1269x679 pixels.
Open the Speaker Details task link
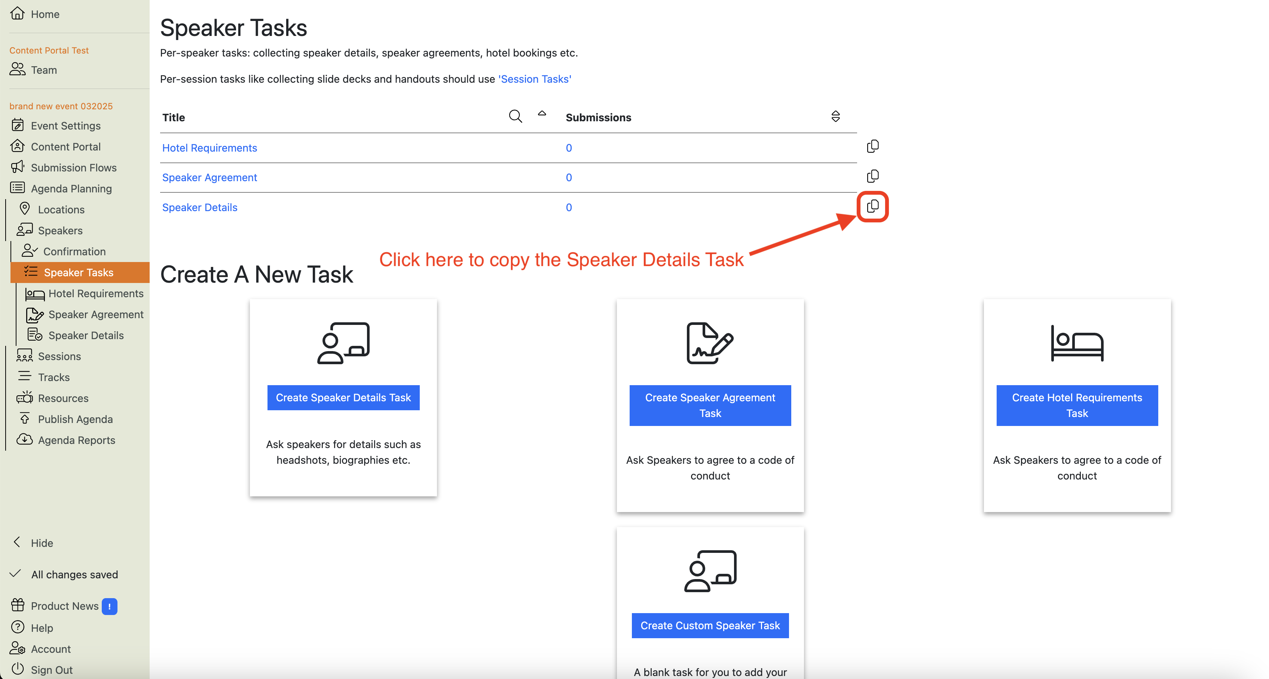(x=199, y=207)
